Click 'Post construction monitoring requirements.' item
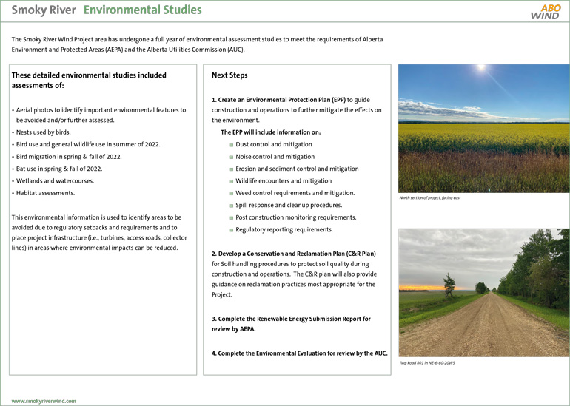 (x=296, y=217)
